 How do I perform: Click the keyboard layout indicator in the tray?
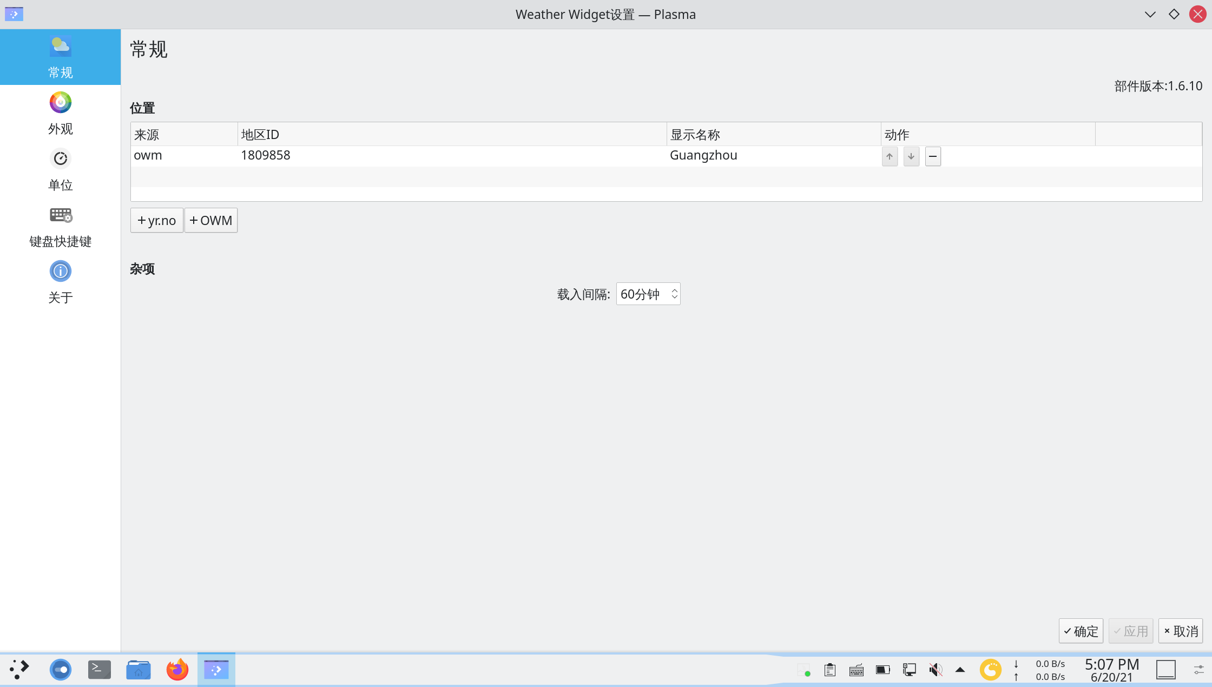857,669
